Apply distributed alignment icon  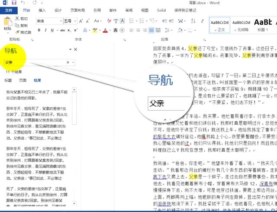point(158,30)
